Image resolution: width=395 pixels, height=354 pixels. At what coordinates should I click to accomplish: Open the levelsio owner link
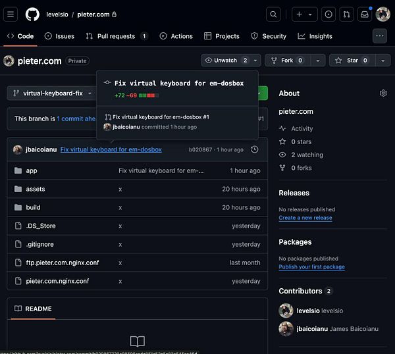click(57, 14)
